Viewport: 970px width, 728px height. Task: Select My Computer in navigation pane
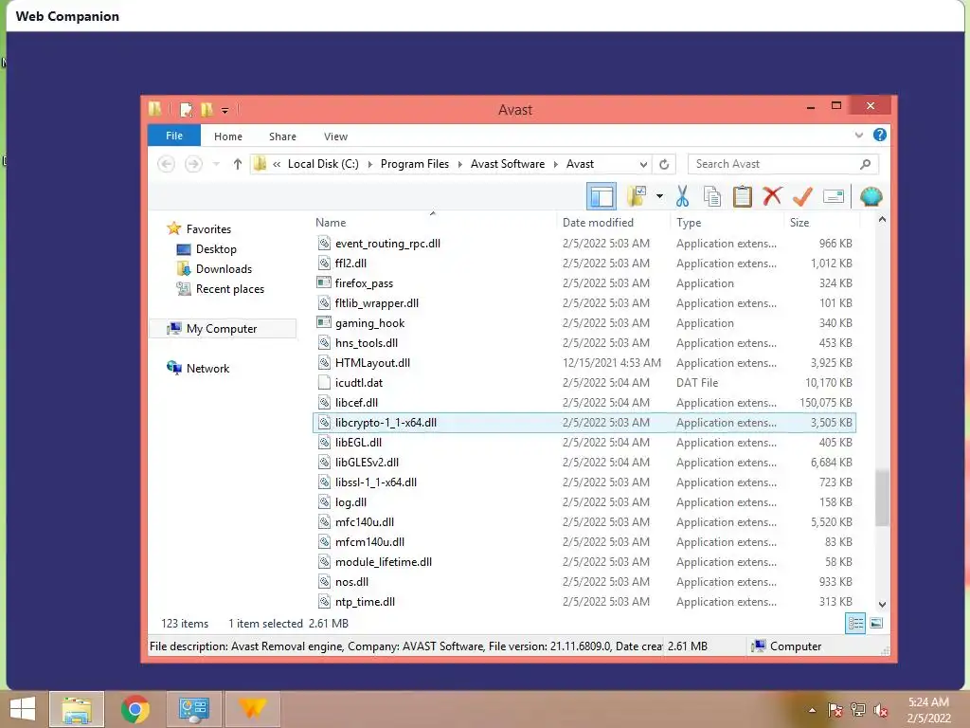222,329
